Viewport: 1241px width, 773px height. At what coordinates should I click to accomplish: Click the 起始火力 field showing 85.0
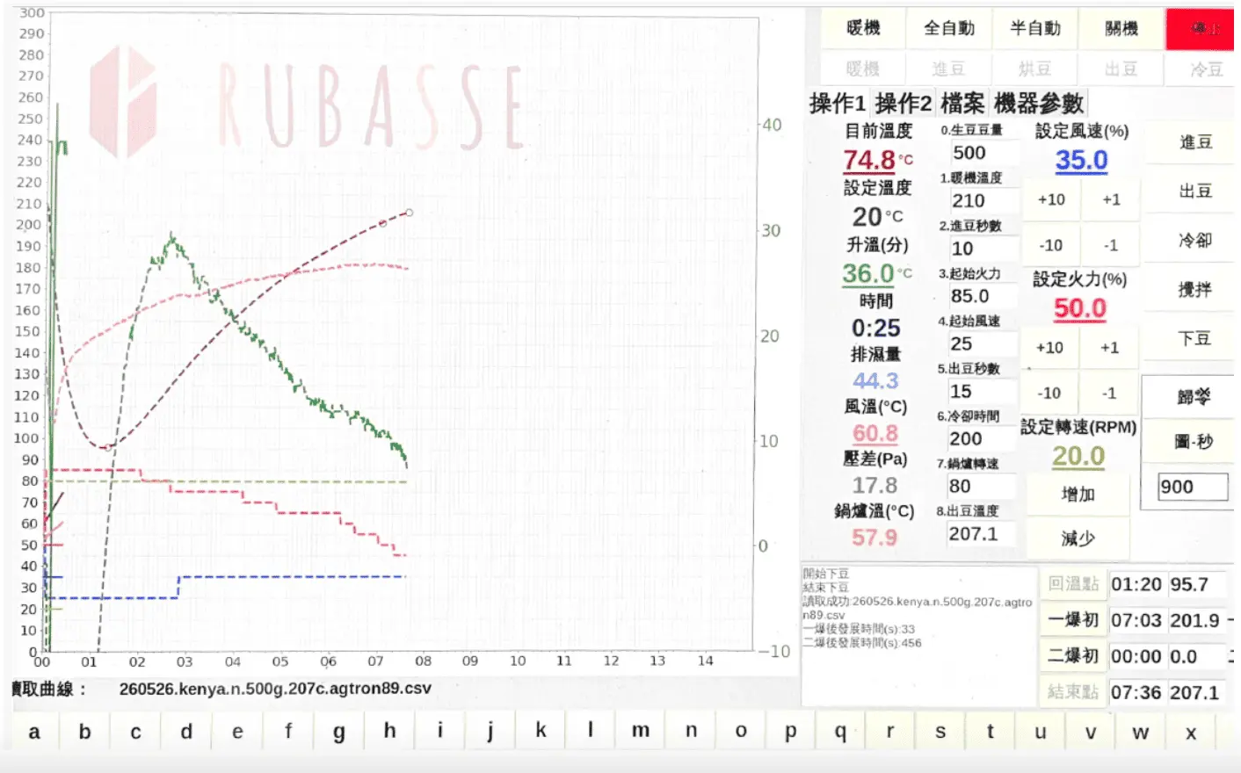[x=982, y=296]
